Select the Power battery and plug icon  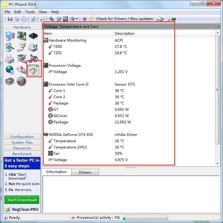point(22,70)
